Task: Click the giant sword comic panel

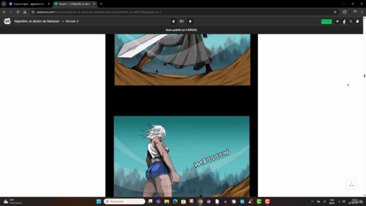Action: tap(182, 60)
